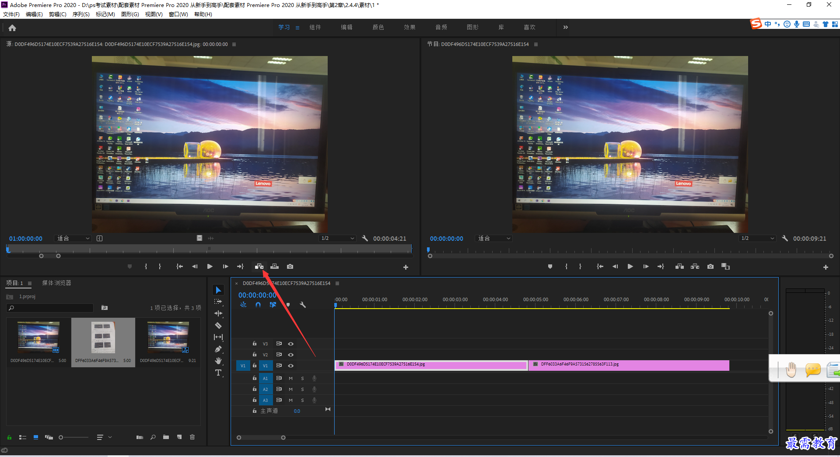This screenshot has height=457, width=840.
Task: Export frame from Program monitor
Action: 710,266
